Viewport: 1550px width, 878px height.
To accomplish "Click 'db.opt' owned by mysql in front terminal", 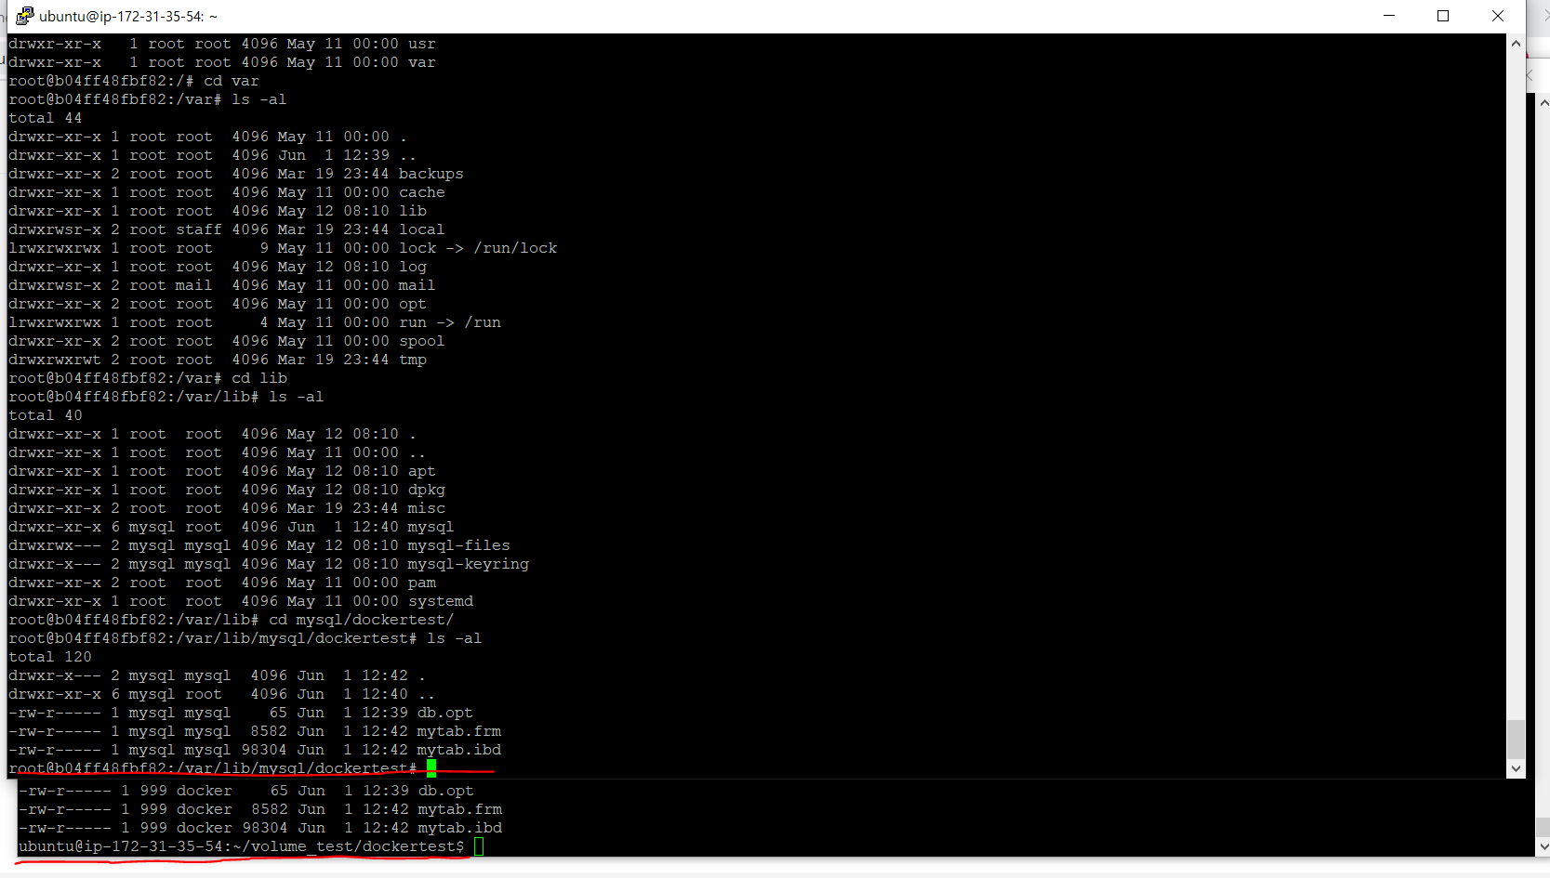I will tap(444, 713).
